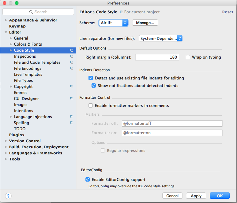Enable formatter markers in comments
237x203 pixels.
pos(91,105)
